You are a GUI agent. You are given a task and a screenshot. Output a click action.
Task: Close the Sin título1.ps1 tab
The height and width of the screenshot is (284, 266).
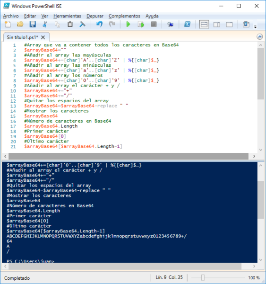pyautogui.click(x=43, y=37)
